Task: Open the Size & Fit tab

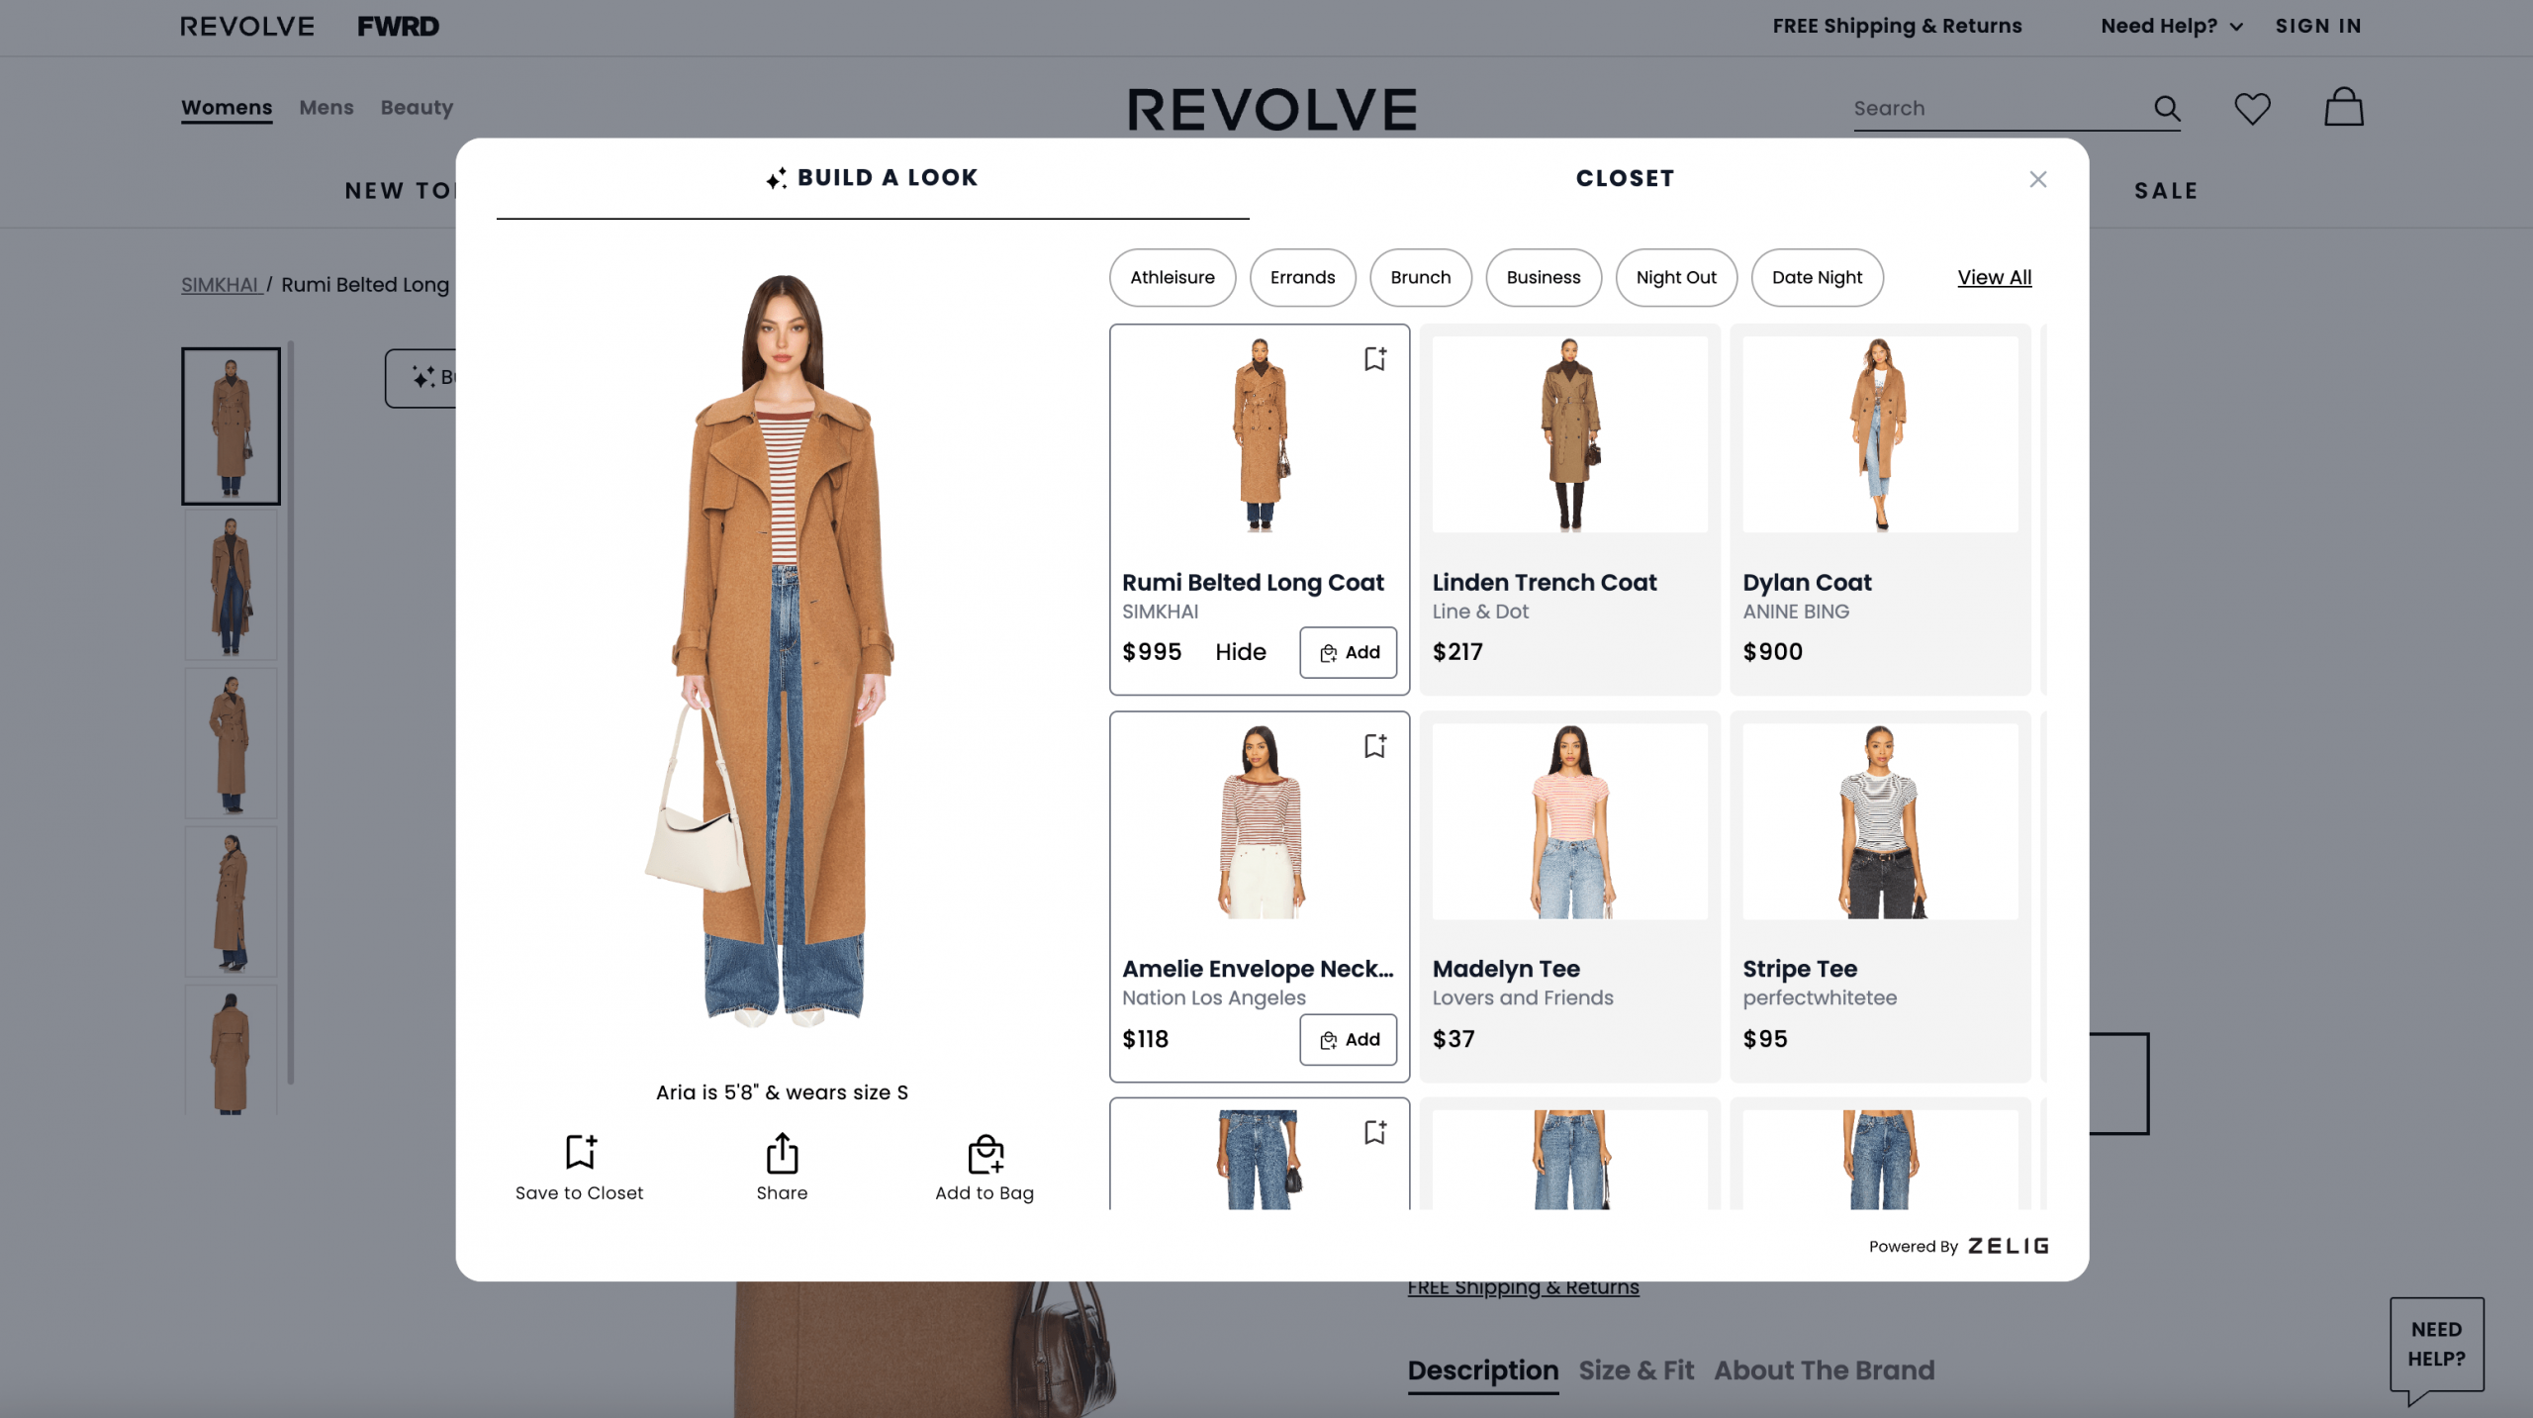Action: (1635, 1370)
